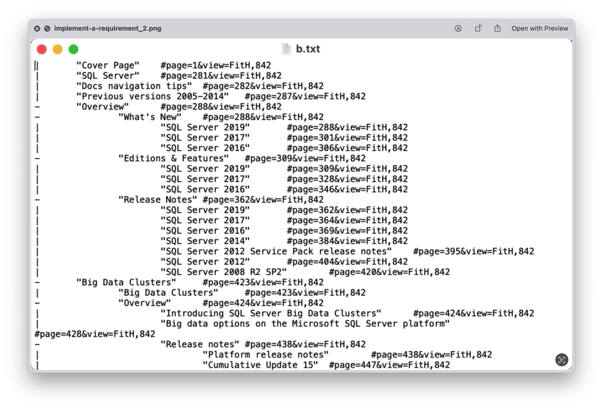This screenshot has width=603, height=410.
Task: Click the full screen icon beside the filename
Action: (x=47, y=29)
